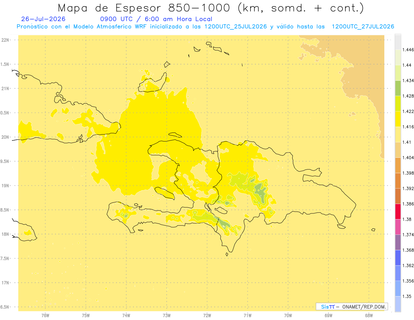Select the purple 1.368–1.374 colorbar swatch
This screenshot has height=320, width=414.
click(398, 242)
